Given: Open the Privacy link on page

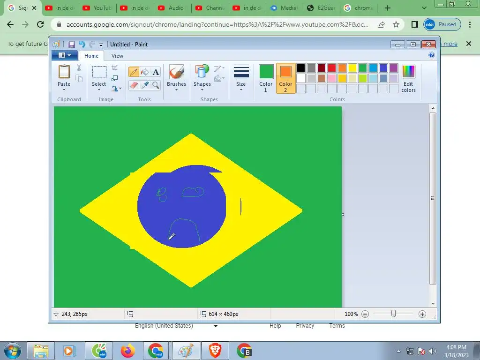Looking at the screenshot, I should (x=305, y=326).
